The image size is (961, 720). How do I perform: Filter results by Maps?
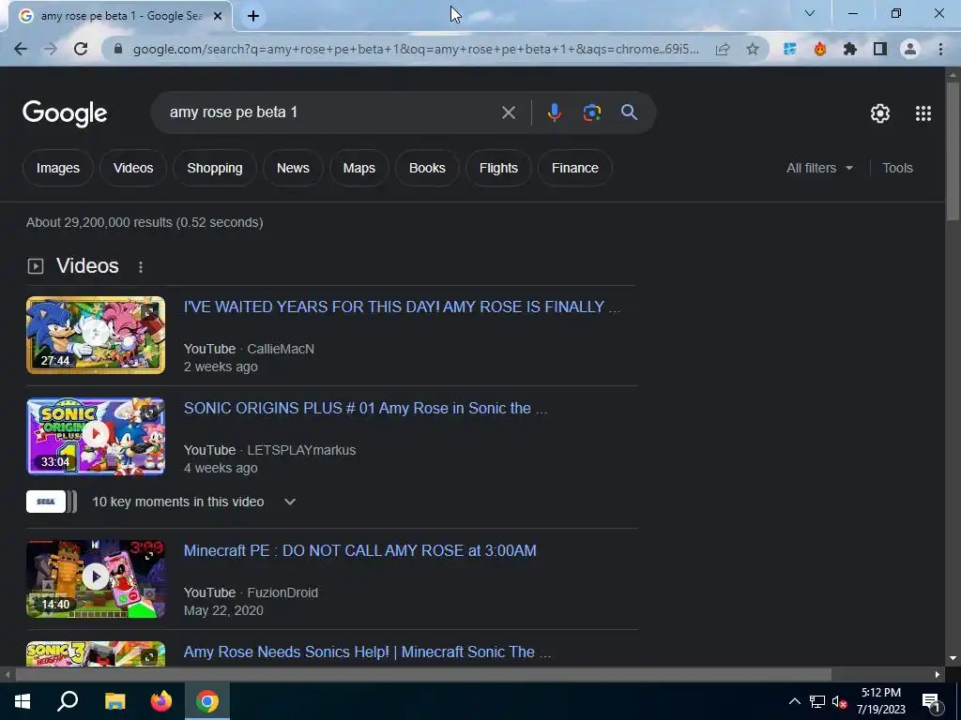(x=359, y=168)
